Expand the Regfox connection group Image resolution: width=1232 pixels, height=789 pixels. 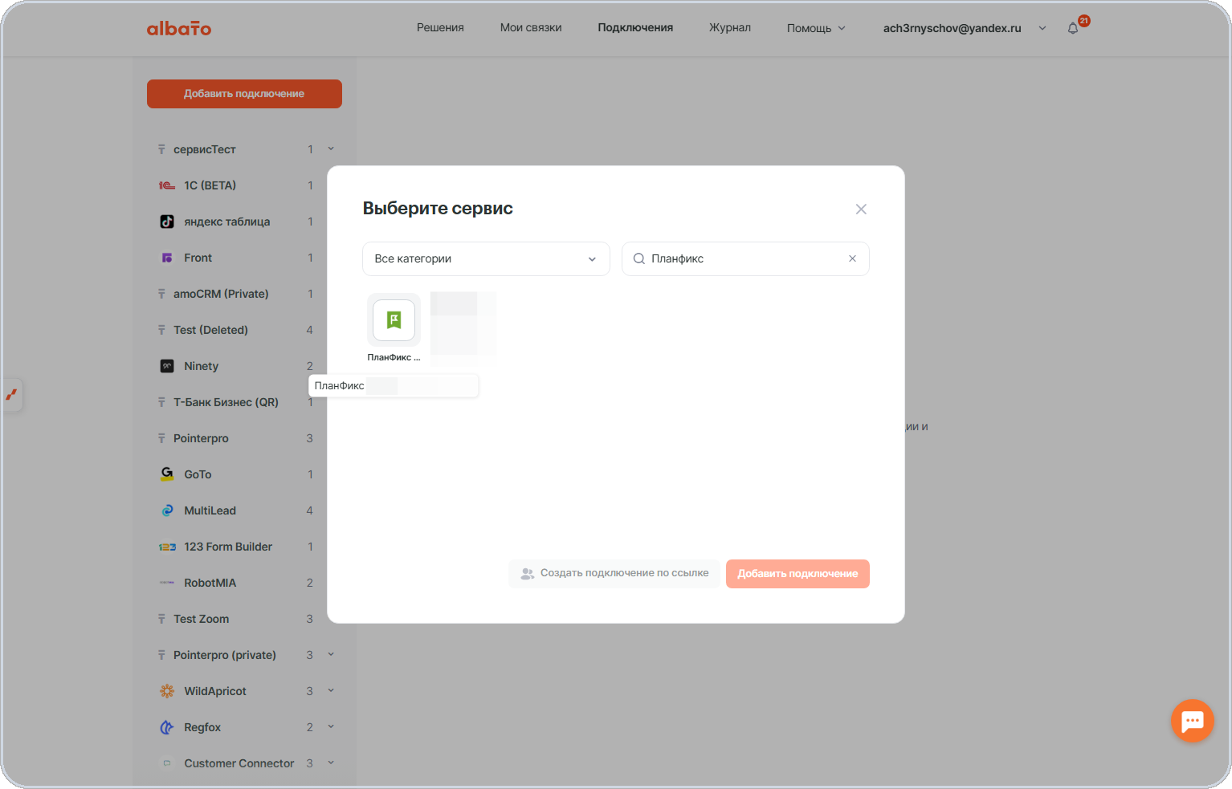[331, 726]
